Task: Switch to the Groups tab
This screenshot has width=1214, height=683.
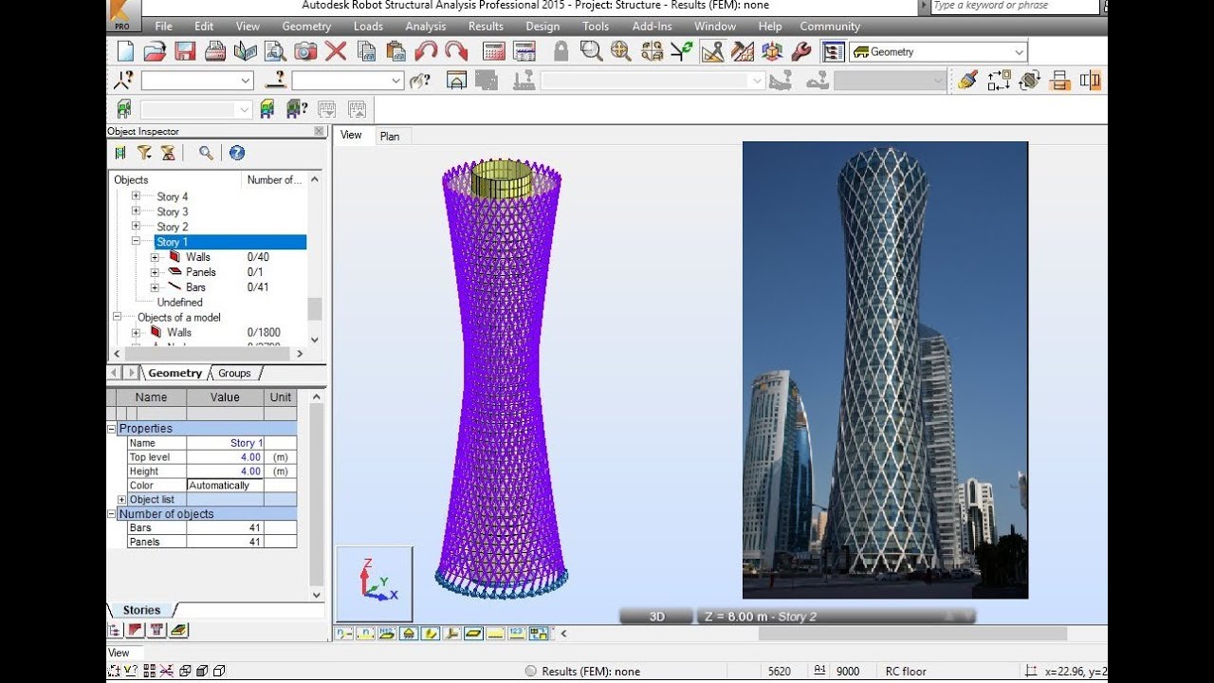Action: (234, 373)
